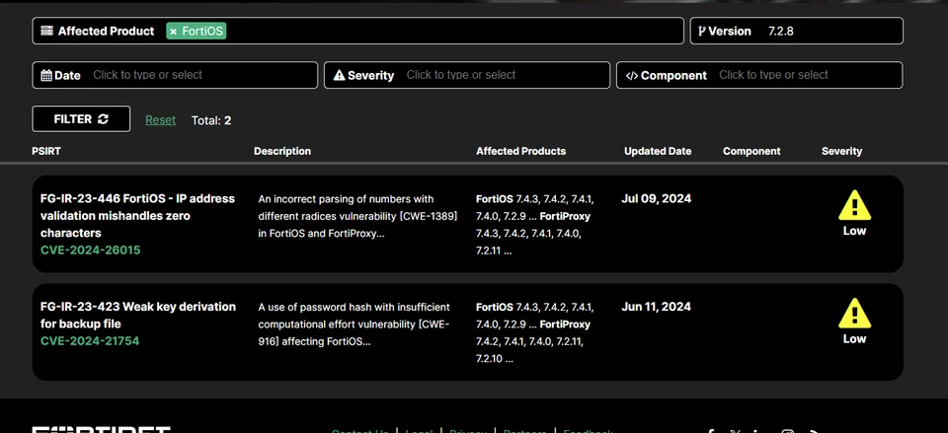Click the Severity column header
This screenshot has height=433, width=948.
[841, 151]
